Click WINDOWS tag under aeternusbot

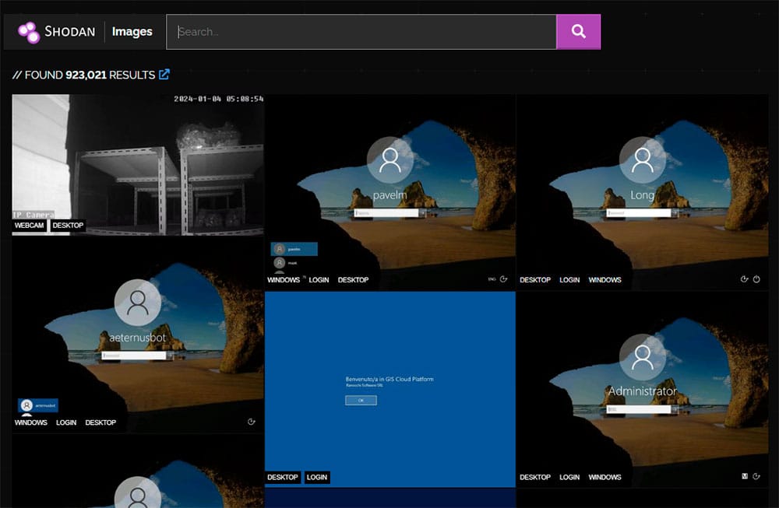(31, 422)
